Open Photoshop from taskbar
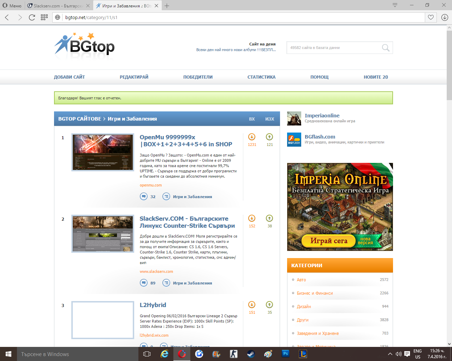The image size is (452, 361). pyautogui.click(x=285, y=354)
